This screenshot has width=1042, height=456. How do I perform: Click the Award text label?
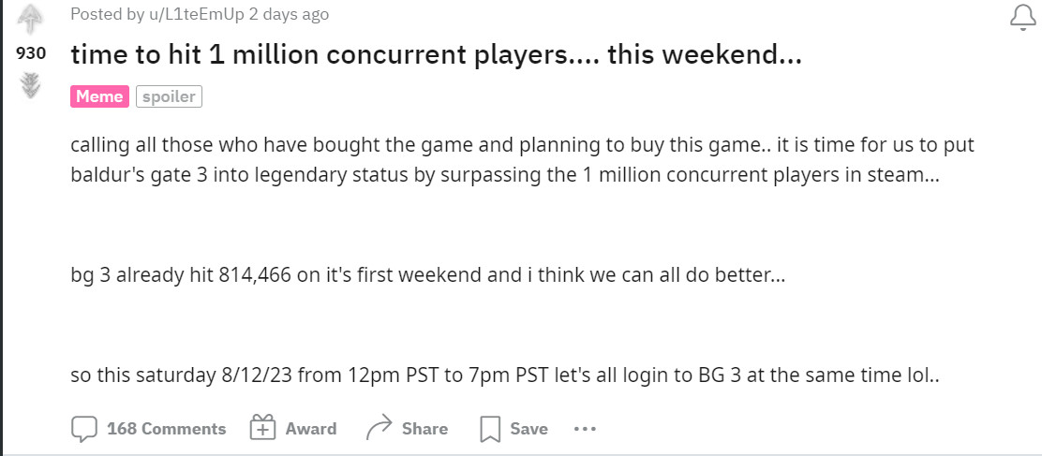click(x=310, y=429)
